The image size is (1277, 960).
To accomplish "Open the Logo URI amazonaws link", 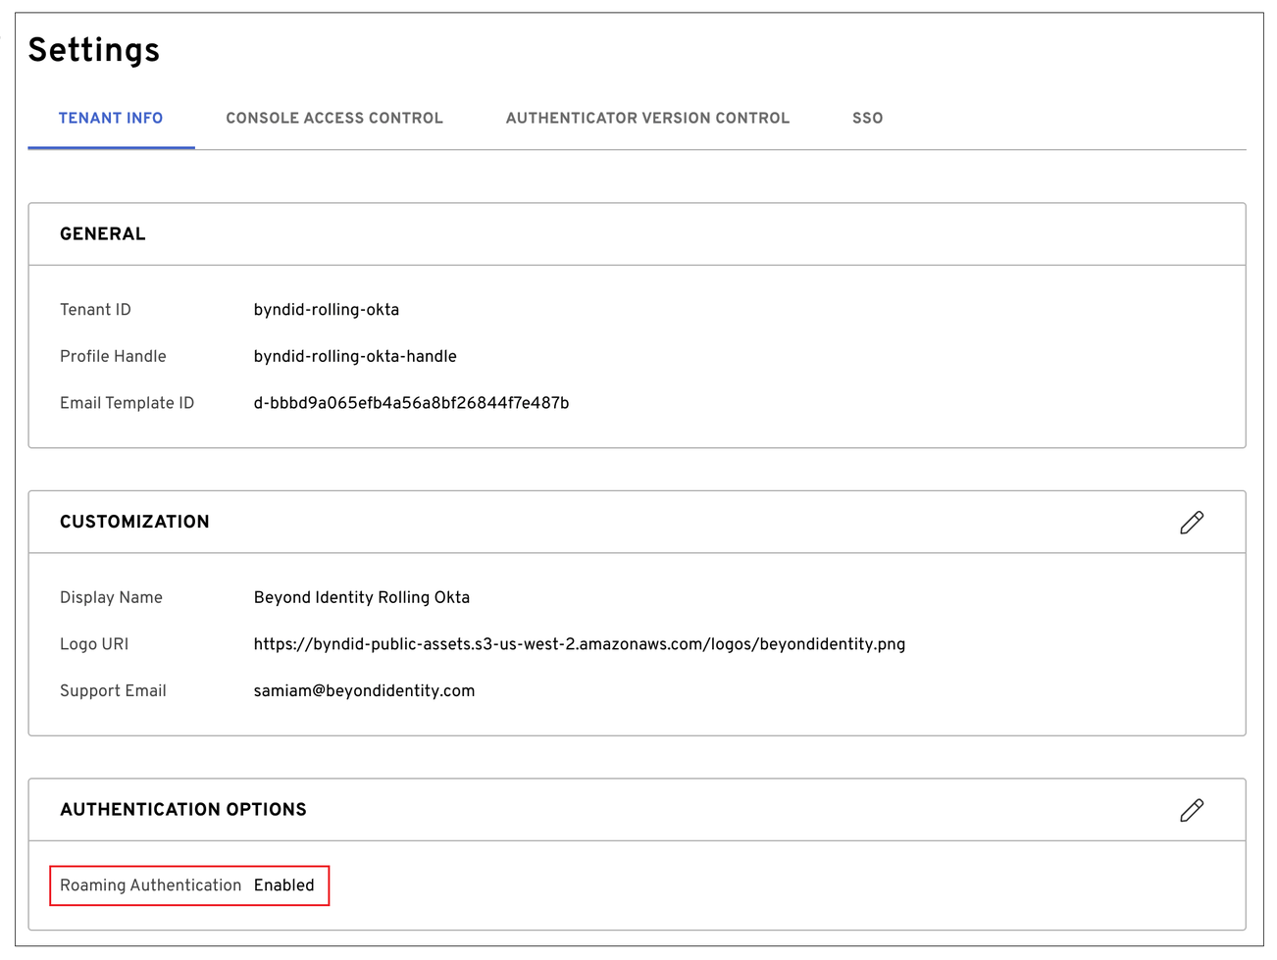I will (x=579, y=644).
